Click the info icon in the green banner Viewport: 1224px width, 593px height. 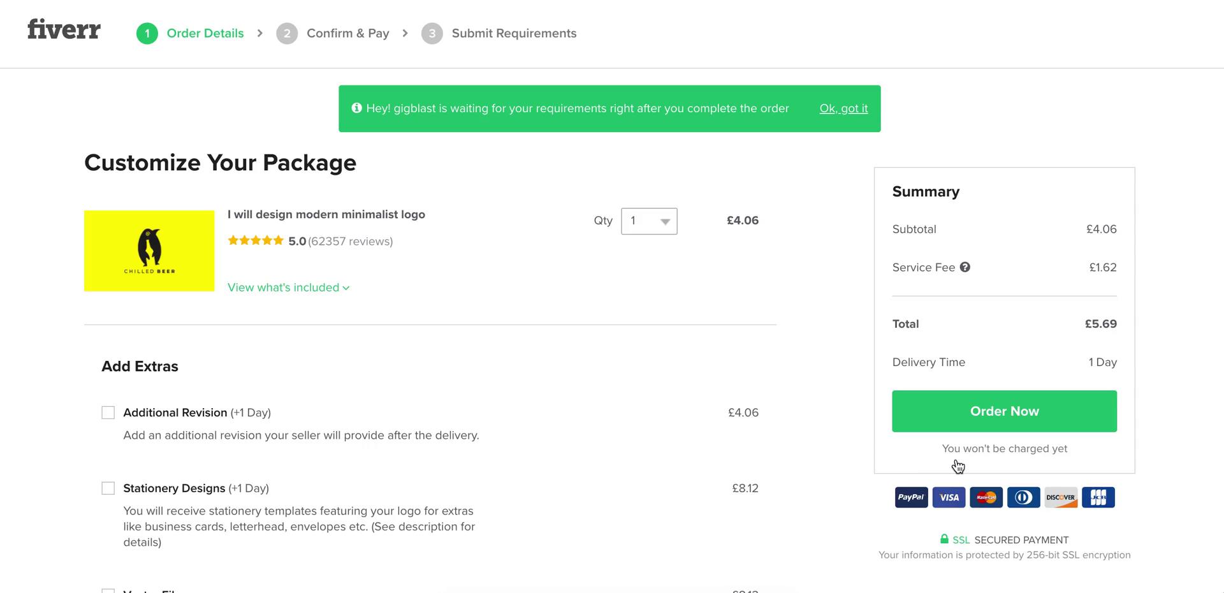tap(356, 108)
